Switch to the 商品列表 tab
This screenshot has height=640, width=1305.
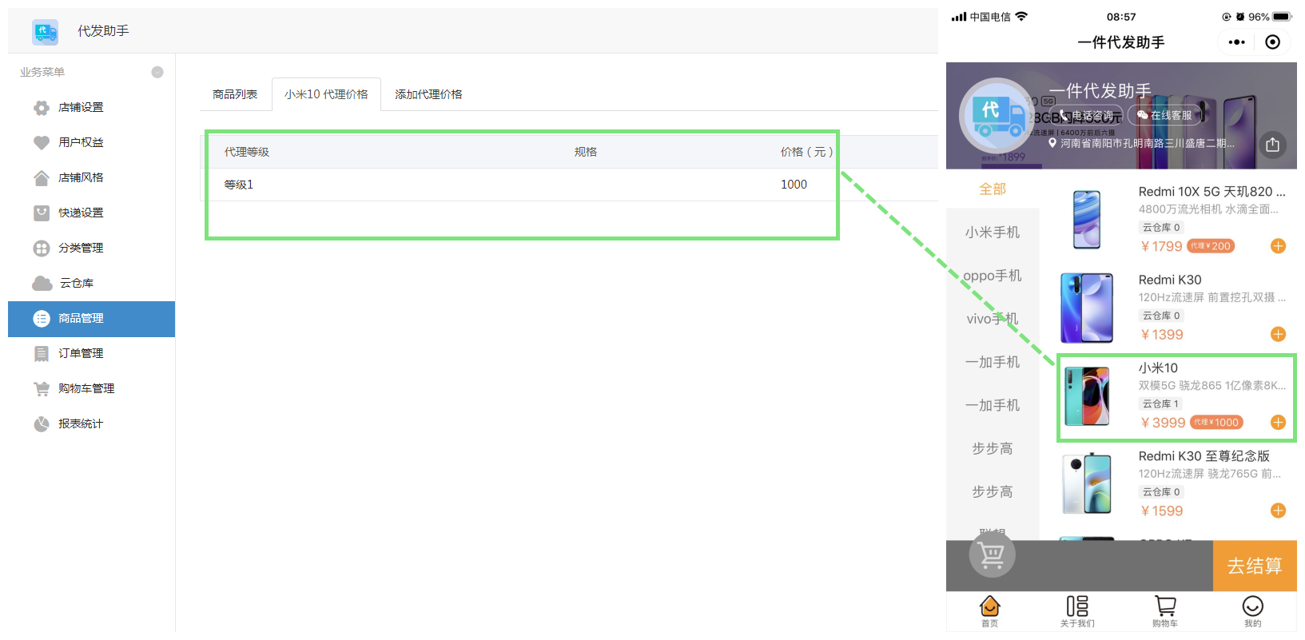235,94
